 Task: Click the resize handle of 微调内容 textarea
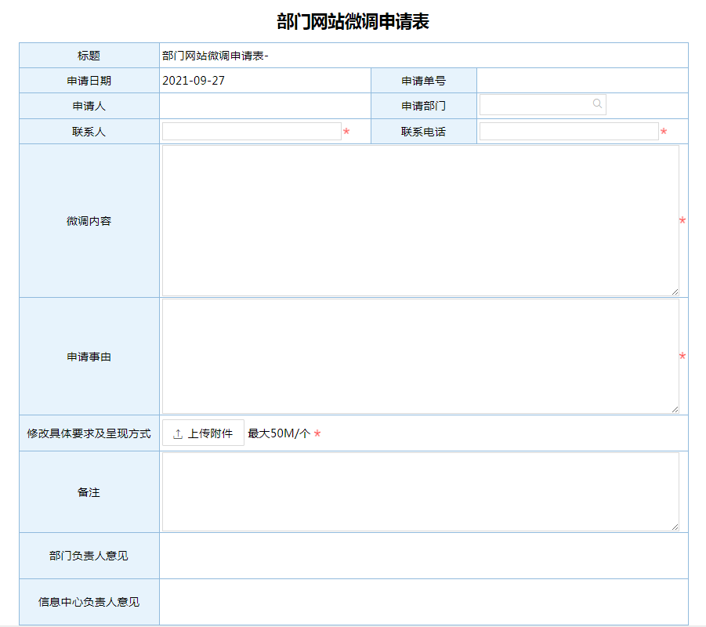point(675,292)
